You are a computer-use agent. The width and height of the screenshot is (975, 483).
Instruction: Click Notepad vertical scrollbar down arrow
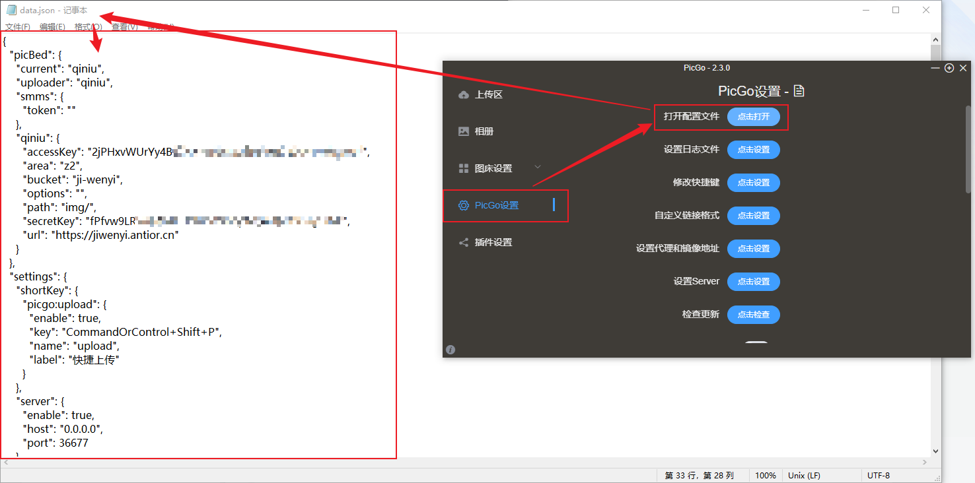(x=935, y=451)
